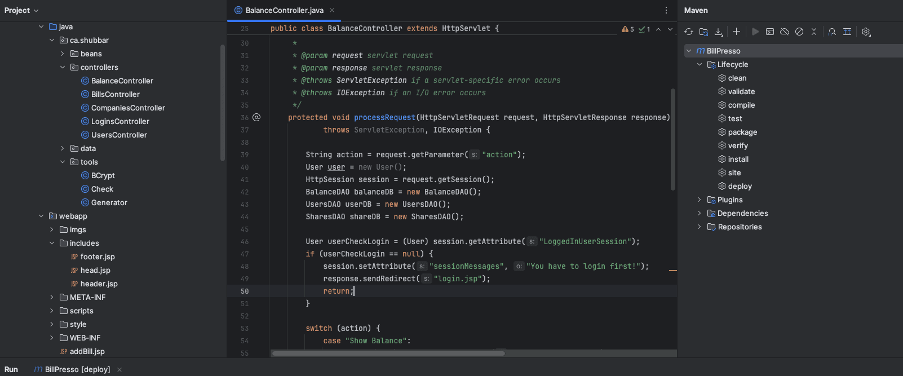
Task: Run the clean lifecycle goal
Action: pos(737,78)
